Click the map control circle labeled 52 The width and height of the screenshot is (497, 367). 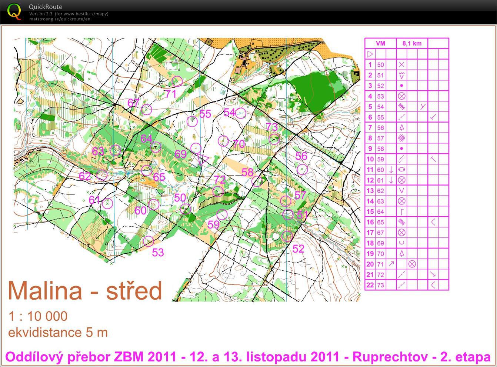click(287, 236)
